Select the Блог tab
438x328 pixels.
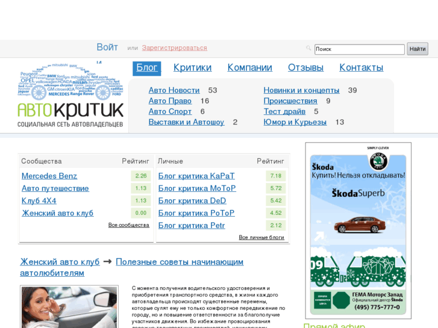tap(146, 68)
